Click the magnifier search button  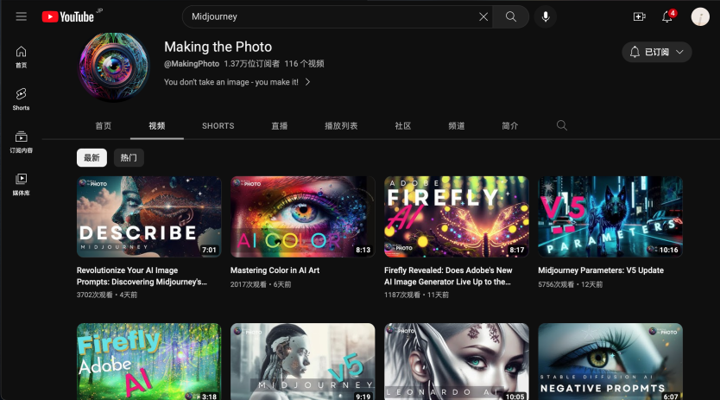tap(510, 17)
